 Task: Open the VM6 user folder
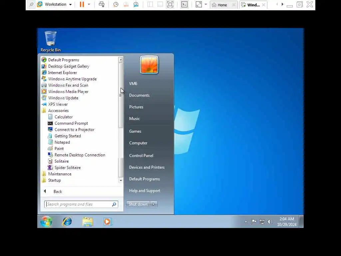pos(133,83)
